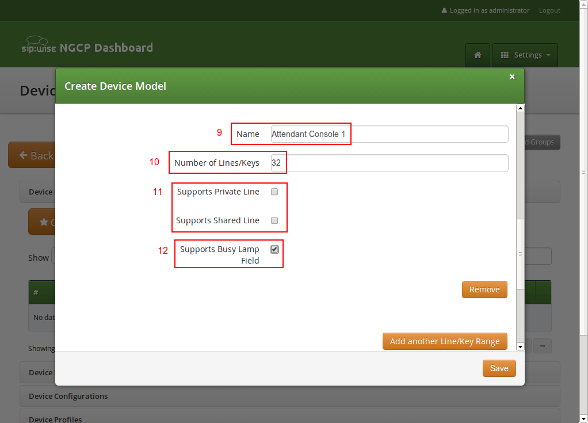Click Add another Line/Key Range button

[445, 341]
